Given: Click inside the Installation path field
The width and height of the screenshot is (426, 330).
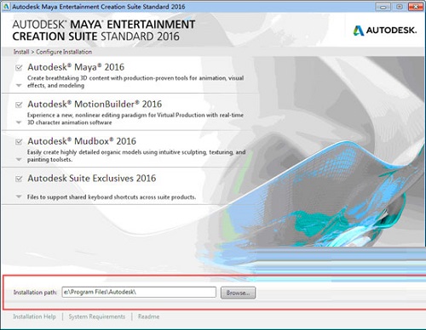Looking at the screenshot, I should point(139,292).
